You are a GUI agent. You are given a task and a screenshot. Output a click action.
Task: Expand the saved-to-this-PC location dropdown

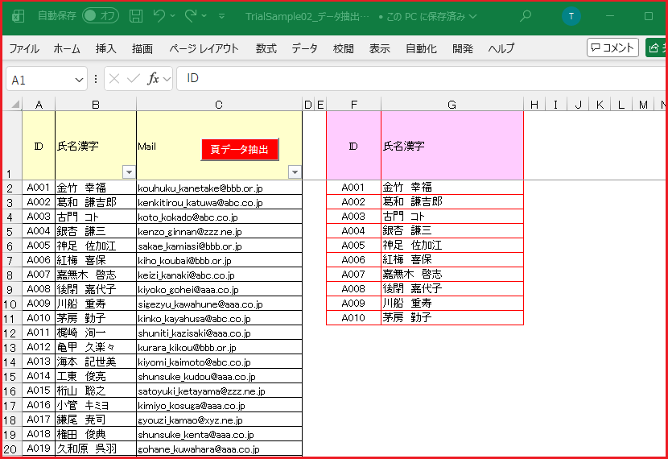(x=473, y=17)
